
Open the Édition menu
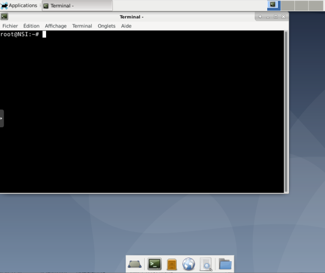pyautogui.click(x=31, y=26)
